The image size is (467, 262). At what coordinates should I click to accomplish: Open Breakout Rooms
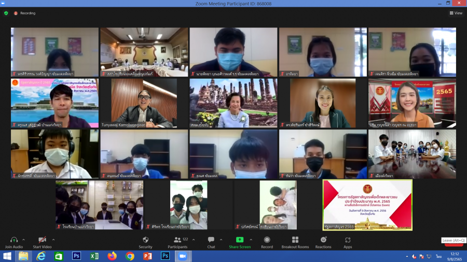295,242
